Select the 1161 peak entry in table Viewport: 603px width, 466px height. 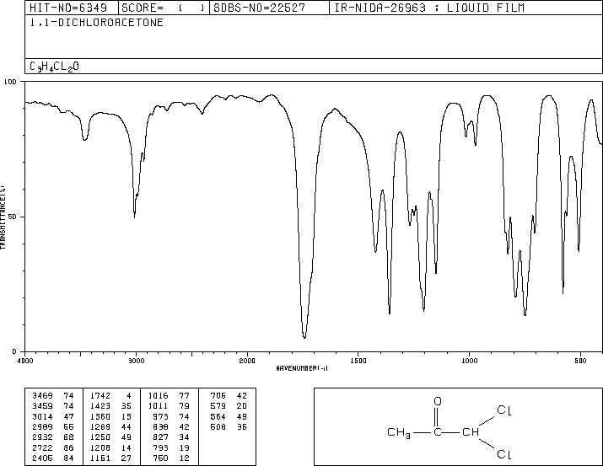coord(110,458)
